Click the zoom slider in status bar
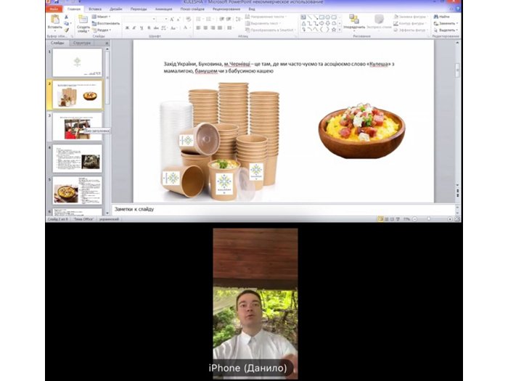 [435, 218]
